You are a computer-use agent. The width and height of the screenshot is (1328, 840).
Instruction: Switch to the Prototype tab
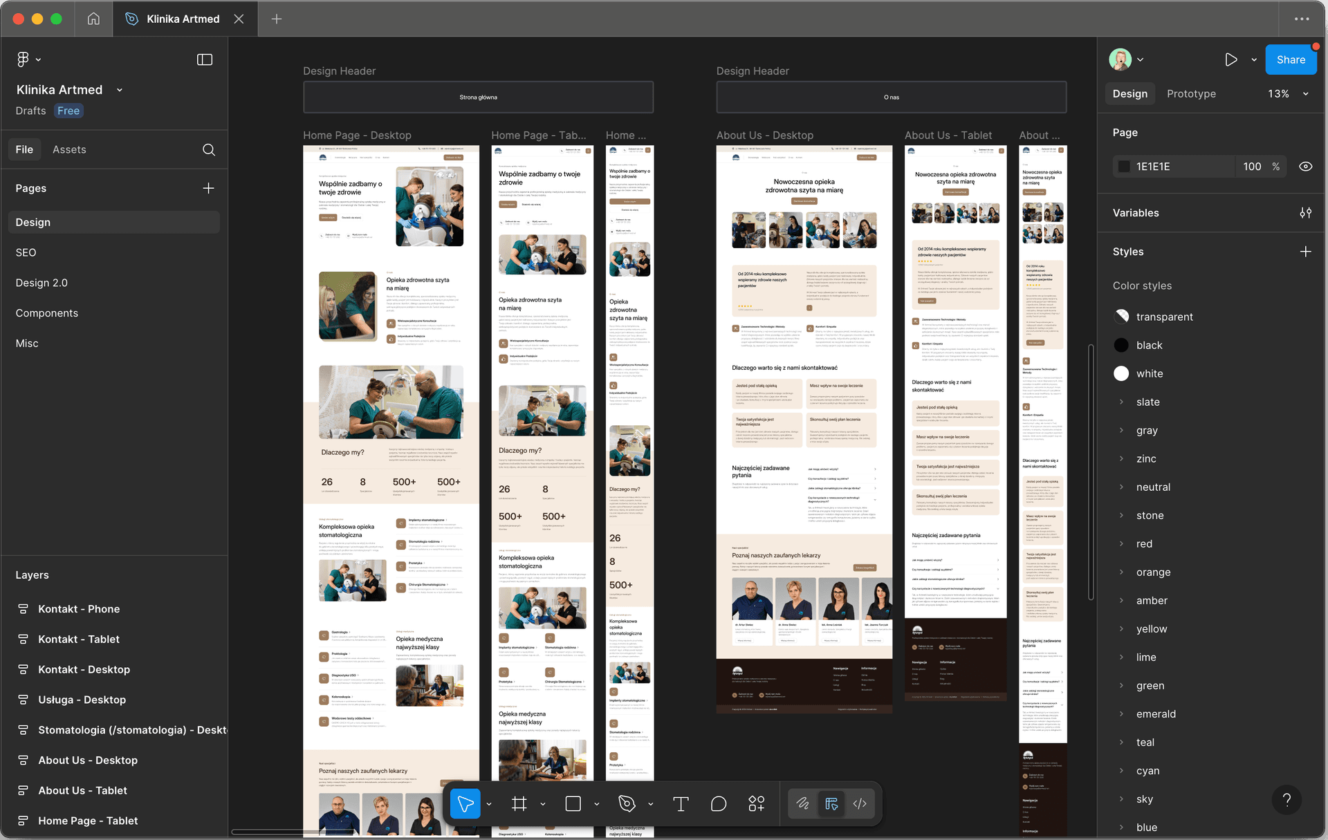[x=1190, y=94]
